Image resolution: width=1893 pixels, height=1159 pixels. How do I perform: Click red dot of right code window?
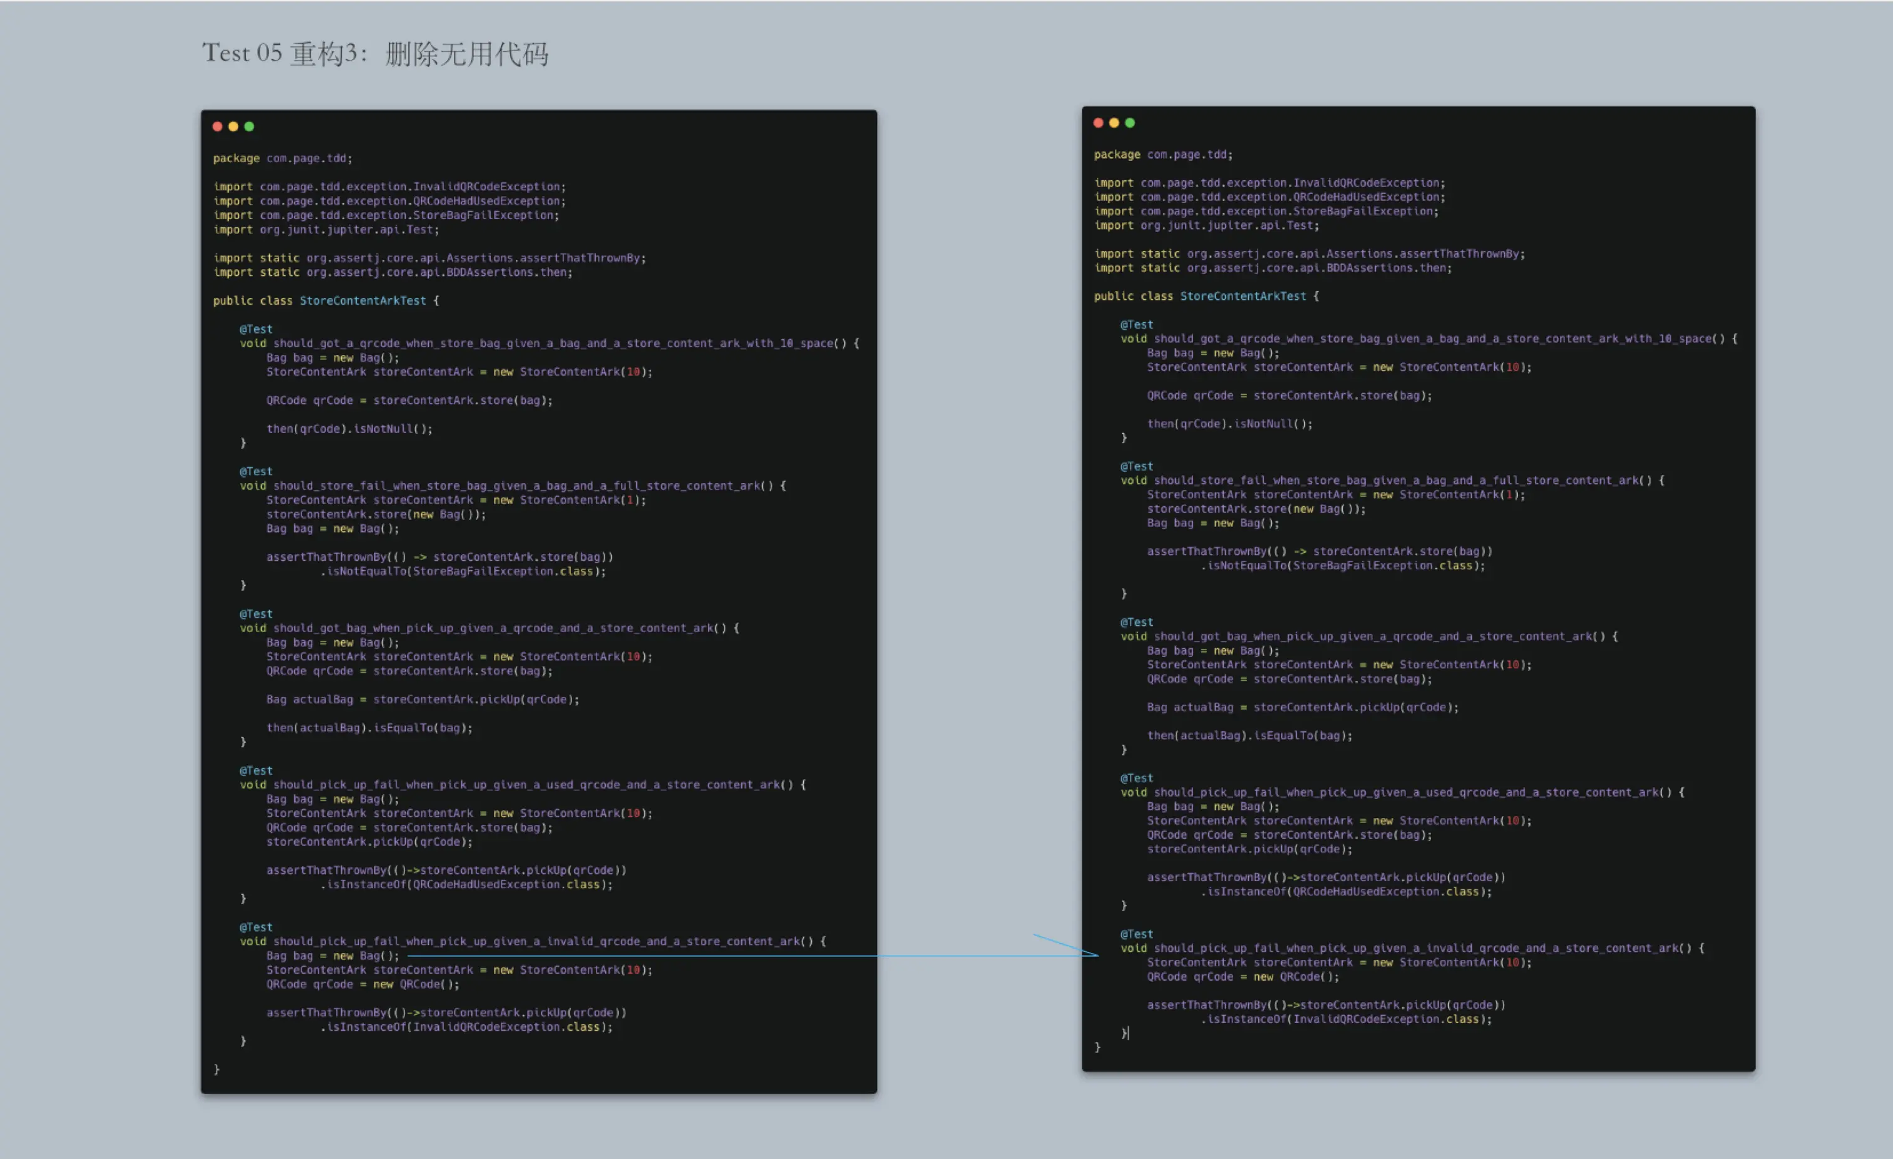[1098, 123]
